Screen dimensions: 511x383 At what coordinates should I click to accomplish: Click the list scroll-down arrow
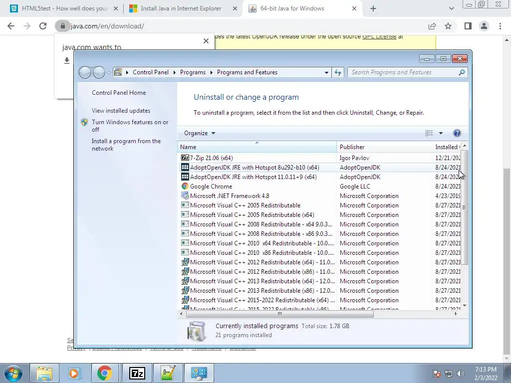pyautogui.click(x=465, y=306)
